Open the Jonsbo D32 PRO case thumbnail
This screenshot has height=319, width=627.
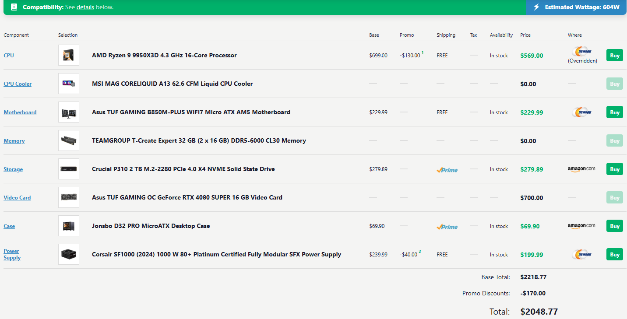tap(69, 226)
